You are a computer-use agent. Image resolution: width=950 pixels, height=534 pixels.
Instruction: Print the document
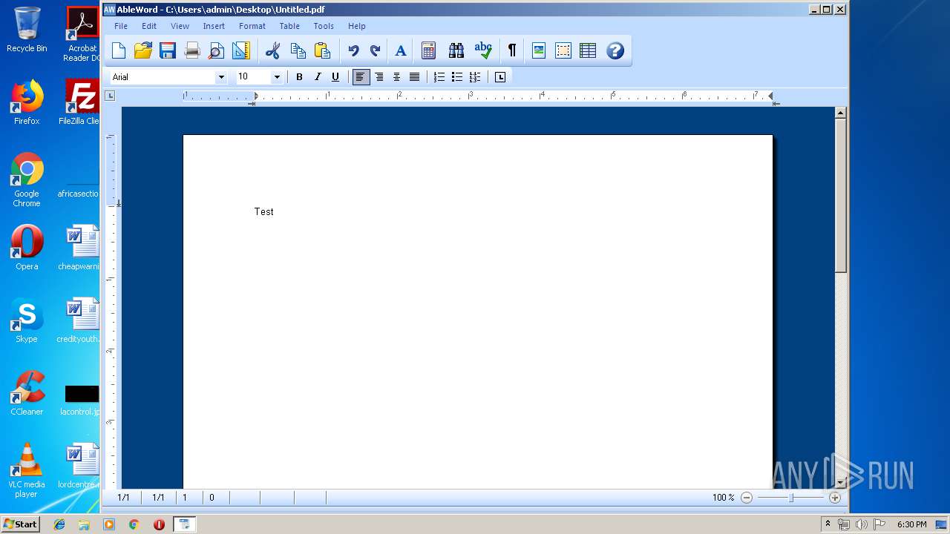pyautogui.click(x=192, y=50)
